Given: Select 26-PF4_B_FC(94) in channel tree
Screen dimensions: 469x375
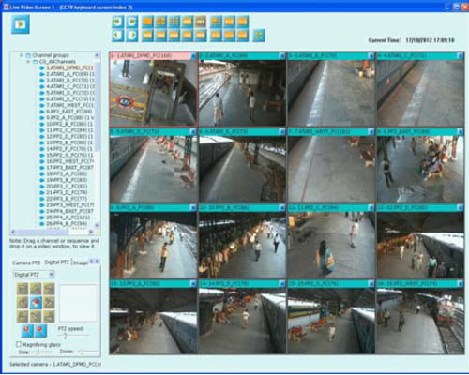Looking at the screenshot, I should point(65,224).
